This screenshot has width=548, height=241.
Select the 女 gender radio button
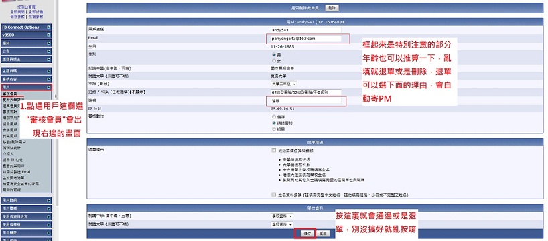pos(273,60)
